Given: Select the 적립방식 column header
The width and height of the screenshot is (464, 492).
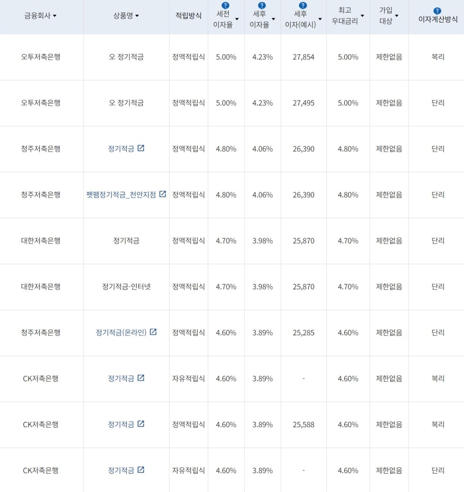Looking at the screenshot, I should 188,16.
